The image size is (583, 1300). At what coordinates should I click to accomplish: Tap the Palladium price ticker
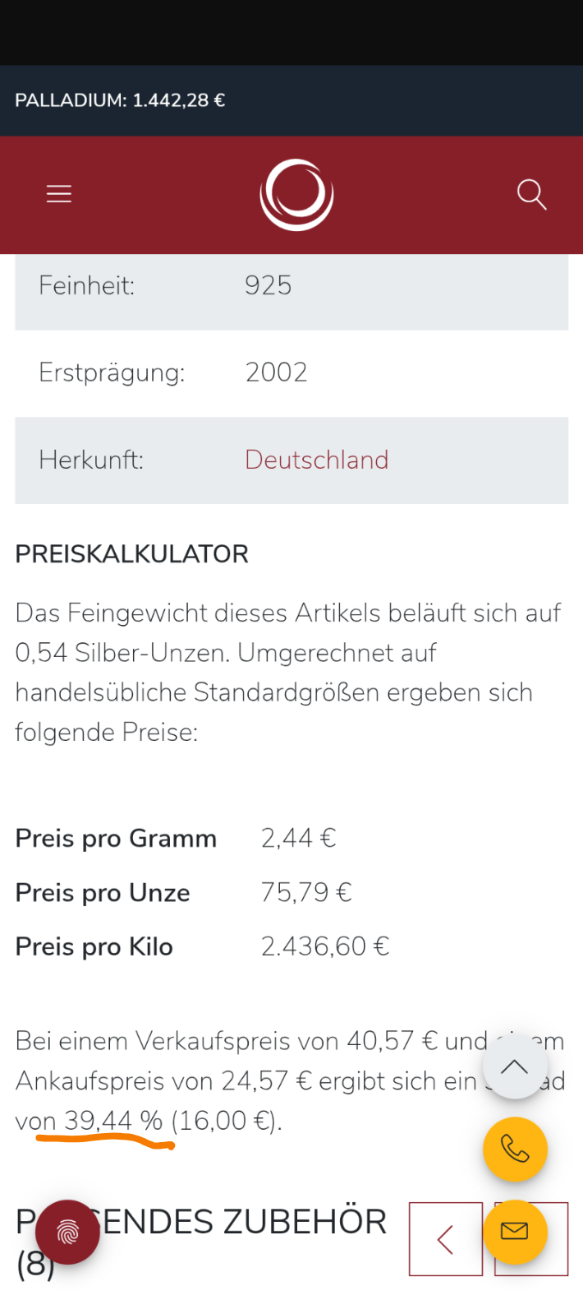click(120, 100)
